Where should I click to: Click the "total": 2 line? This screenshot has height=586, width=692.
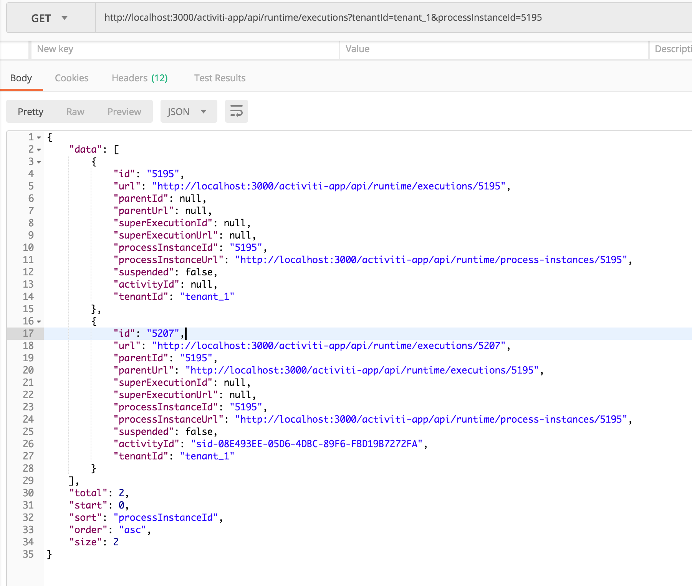99,493
